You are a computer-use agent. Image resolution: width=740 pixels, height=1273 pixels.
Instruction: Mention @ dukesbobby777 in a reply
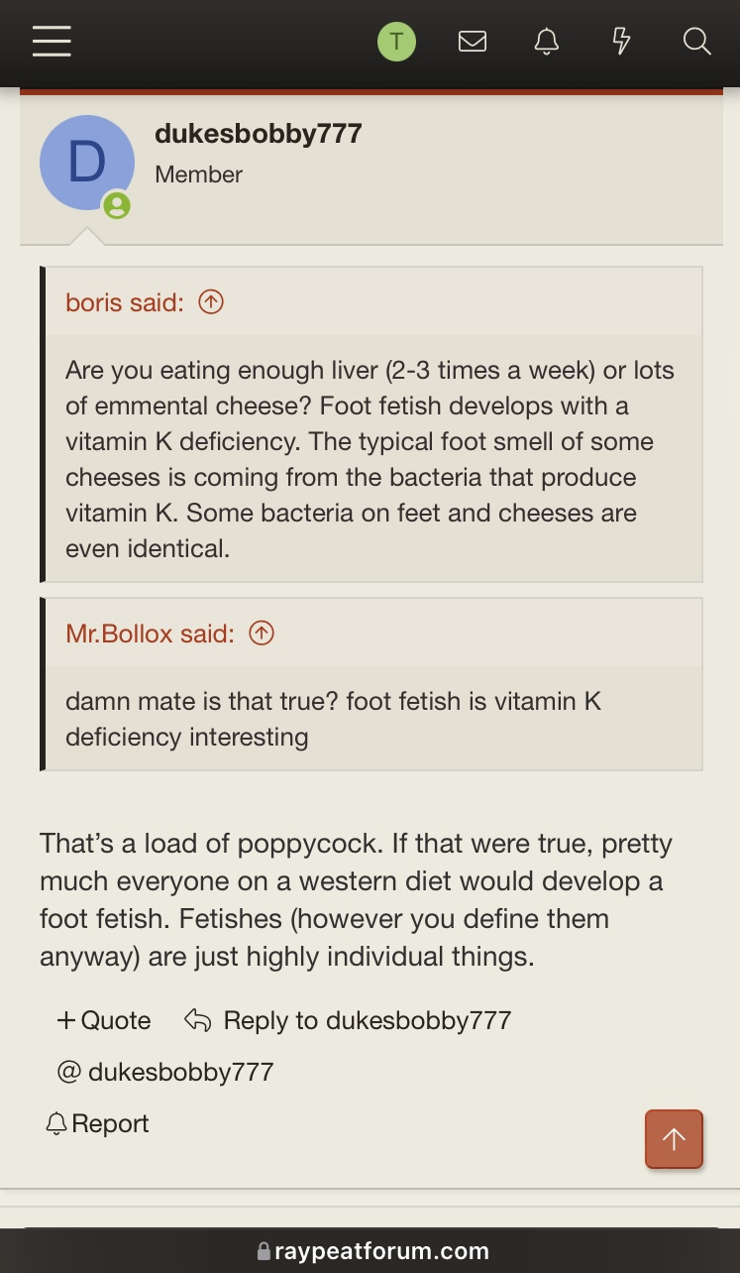(x=165, y=1072)
